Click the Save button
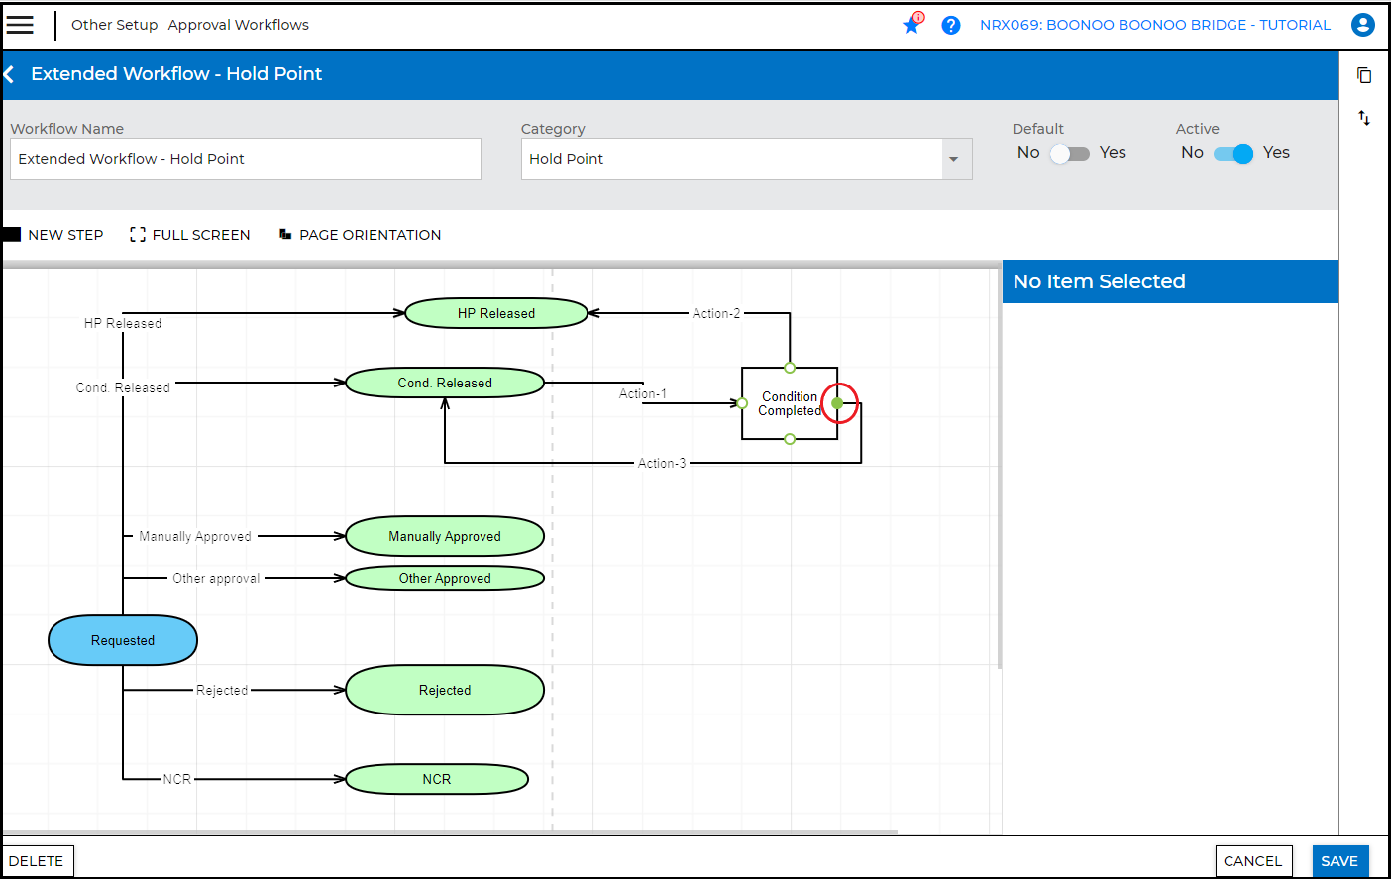Screen dimensions: 1391x879 point(1339,861)
